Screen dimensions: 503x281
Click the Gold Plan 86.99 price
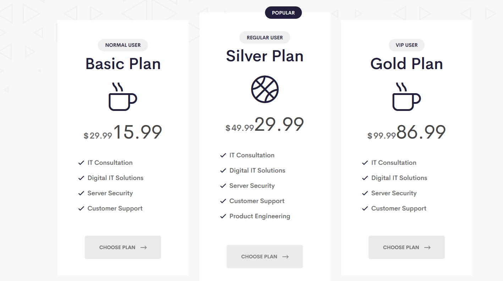tap(421, 132)
